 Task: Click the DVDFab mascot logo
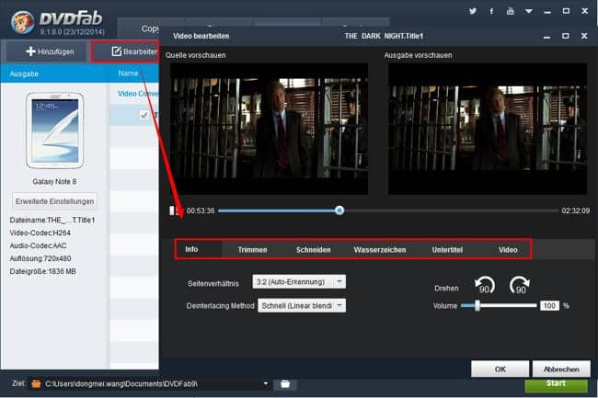(x=22, y=22)
